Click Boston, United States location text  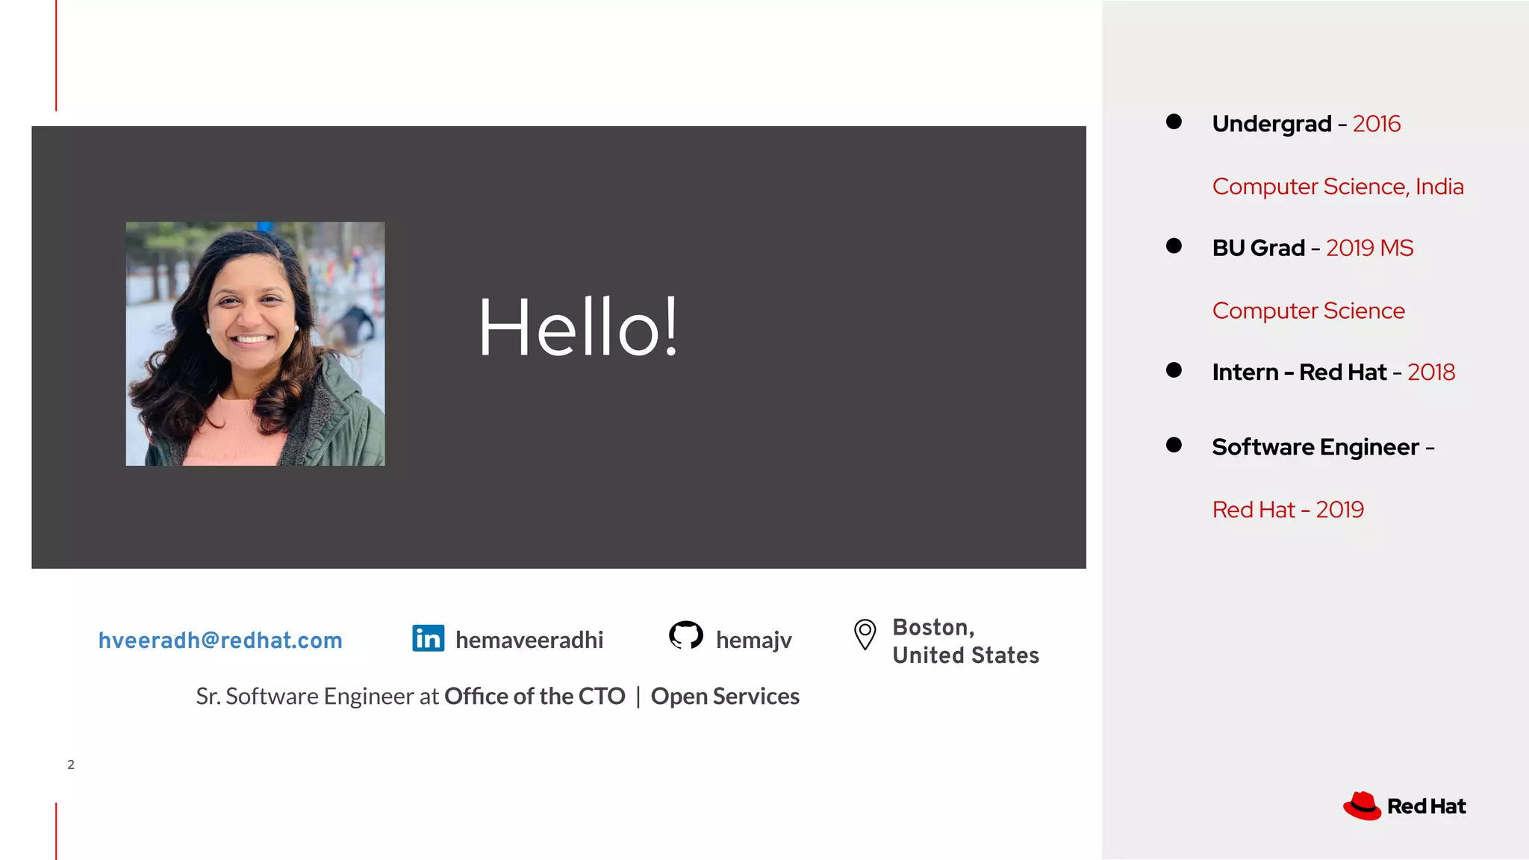(965, 641)
